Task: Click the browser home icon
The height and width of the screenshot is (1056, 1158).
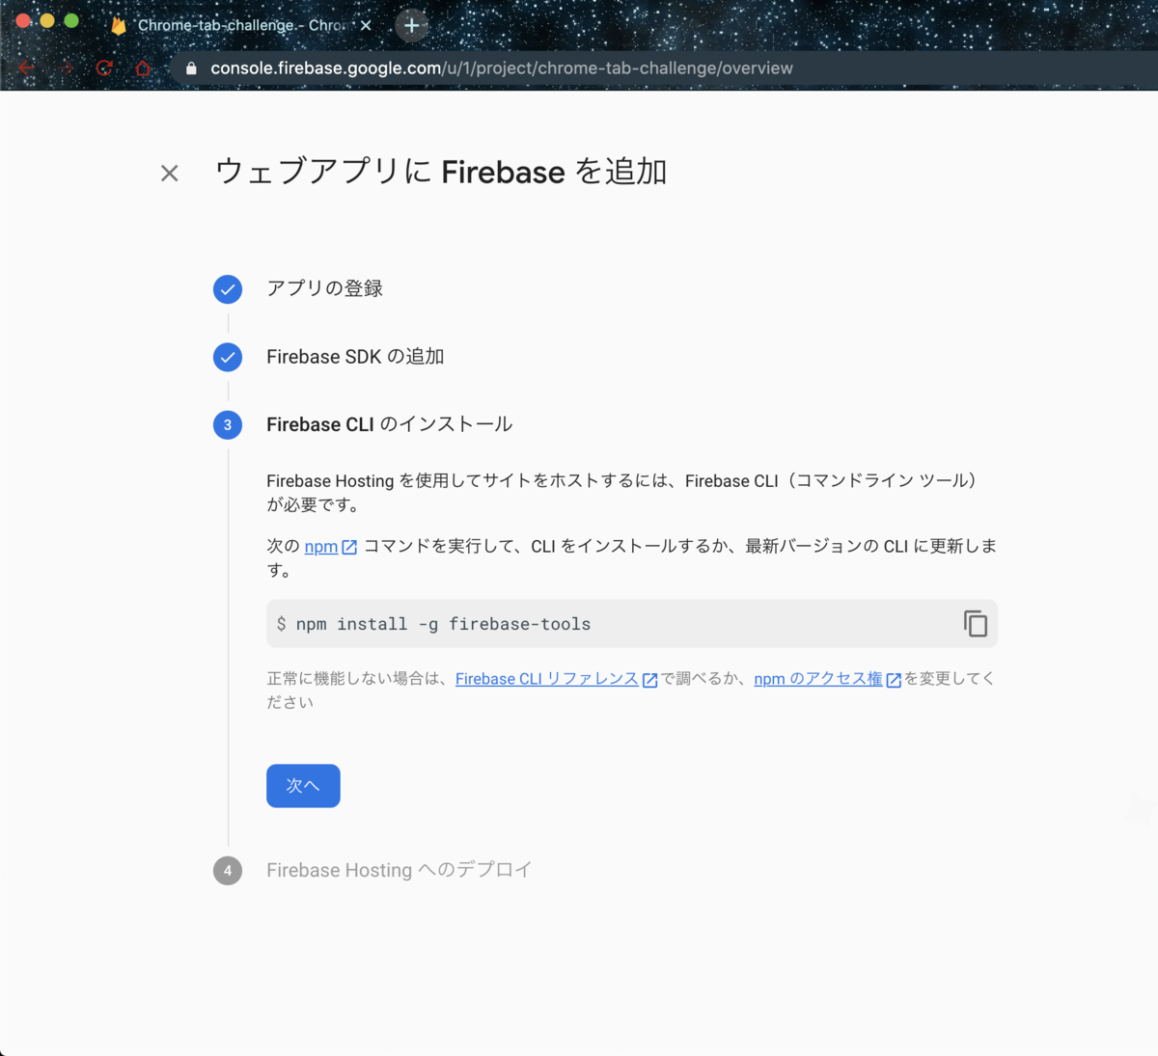Action: point(143,68)
